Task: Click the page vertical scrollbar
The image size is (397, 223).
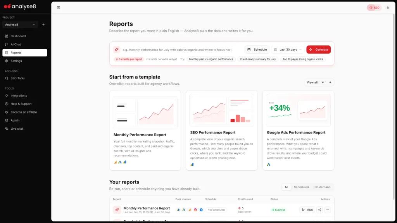Action: point(393,106)
